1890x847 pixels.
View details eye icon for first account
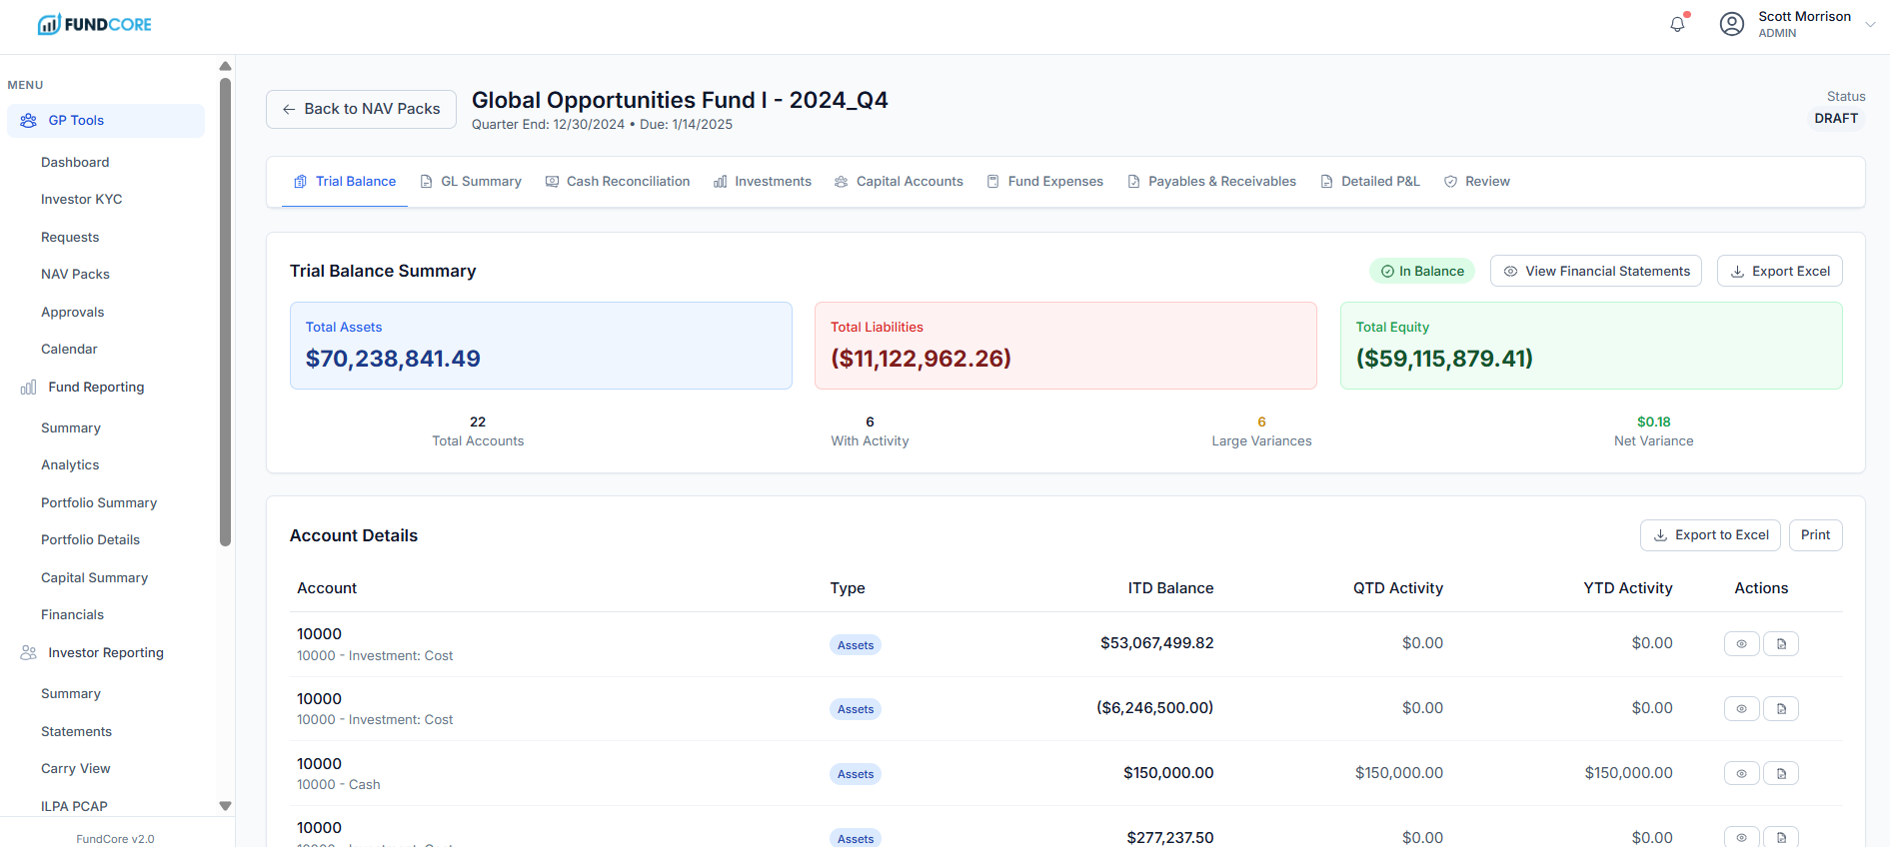click(x=1741, y=644)
